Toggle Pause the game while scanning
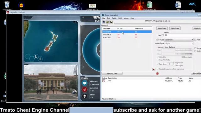 point(158,69)
